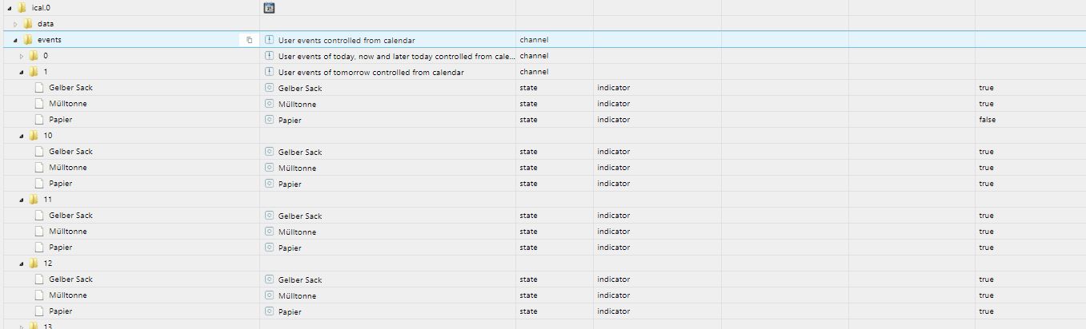Click the "true" value of Gelber Sack in folder 10

click(986, 152)
